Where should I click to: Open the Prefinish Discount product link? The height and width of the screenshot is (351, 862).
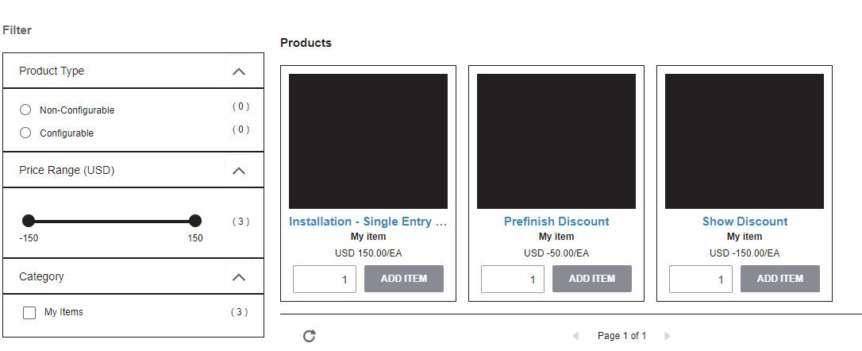556,222
